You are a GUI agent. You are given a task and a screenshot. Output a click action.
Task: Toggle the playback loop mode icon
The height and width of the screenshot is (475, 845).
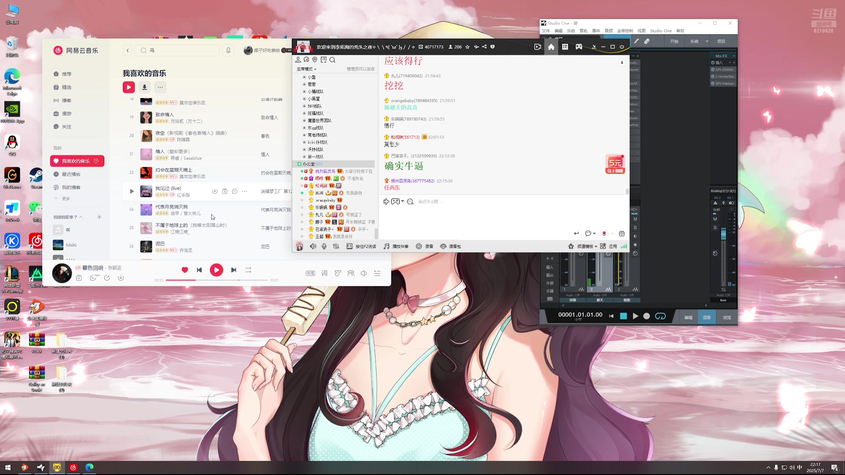(x=248, y=270)
